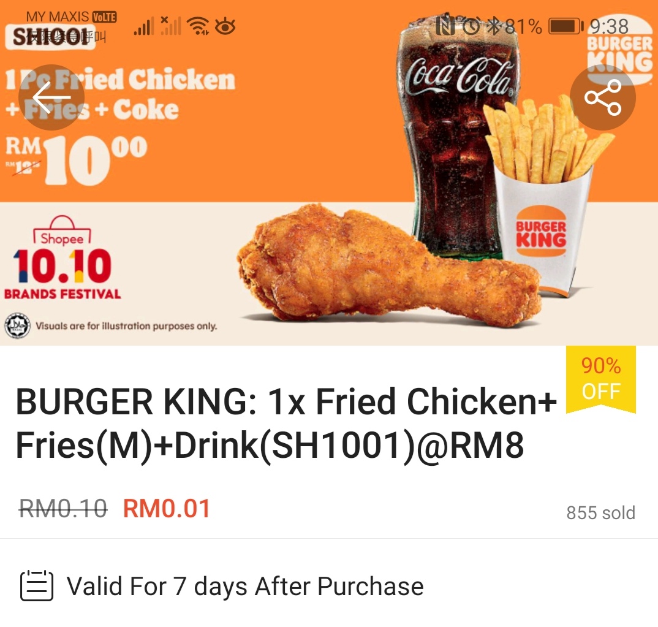Tap the Burger King logo in banner
This screenshot has width=658, height=627.
coord(619,50)
